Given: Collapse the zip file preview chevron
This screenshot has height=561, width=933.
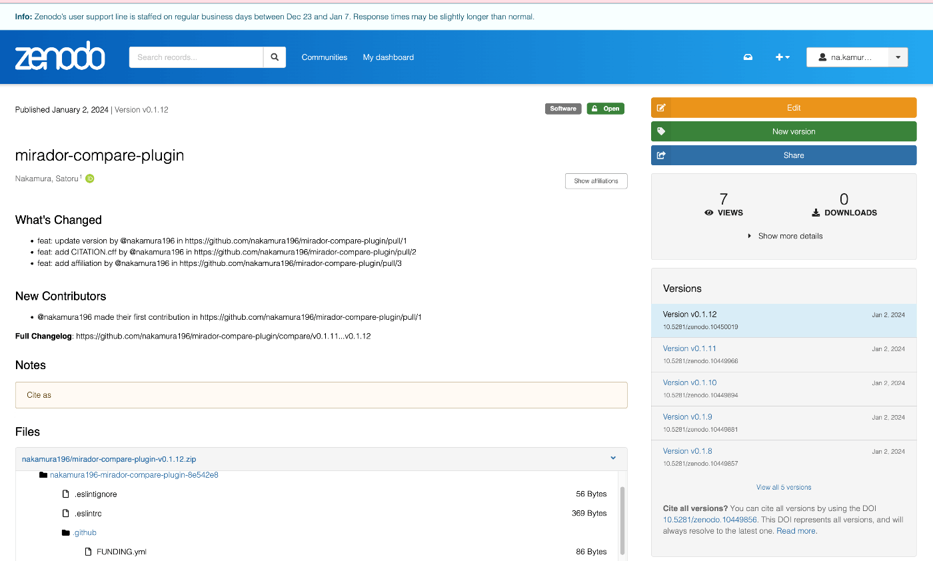Looking at the screenshot, I should tap(613, 458).
